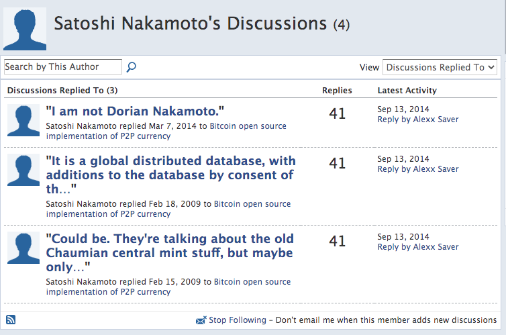This screenshot has height=335, width=506.
Task: Click the Stop Following envelope icon
Action: [201, 320]
